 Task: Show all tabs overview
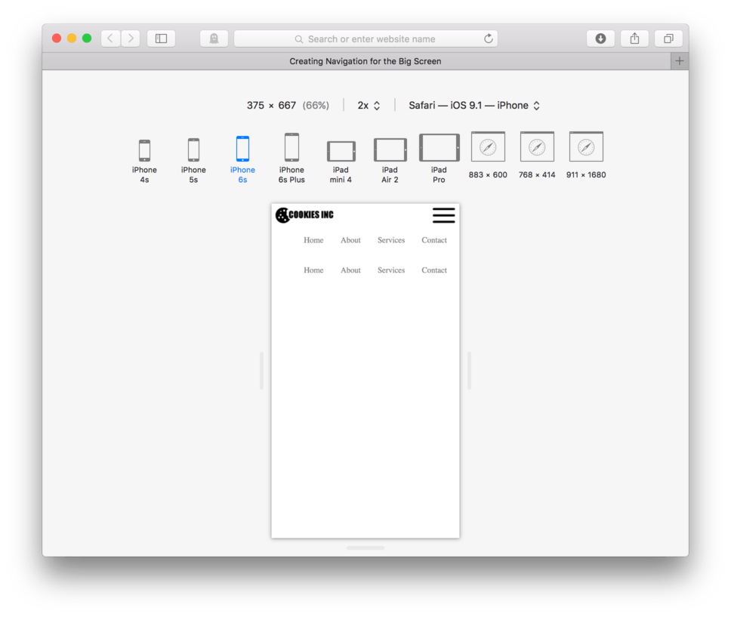coord(668,39)
